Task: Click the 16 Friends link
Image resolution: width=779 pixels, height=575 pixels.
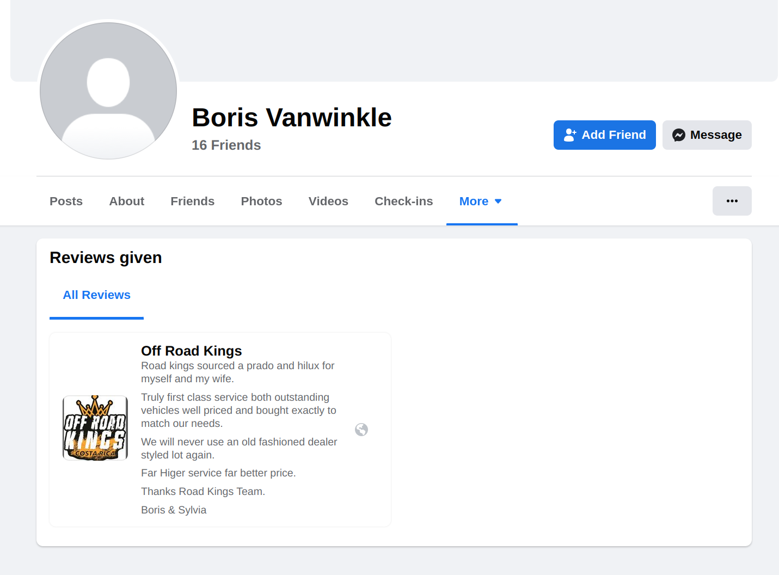Action: [226, 145]
